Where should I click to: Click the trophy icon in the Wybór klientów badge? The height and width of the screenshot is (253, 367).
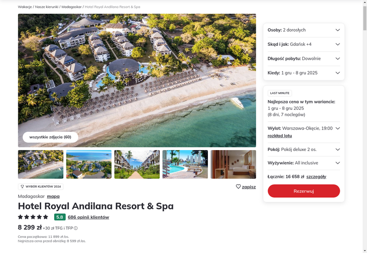tap(22, 187)
